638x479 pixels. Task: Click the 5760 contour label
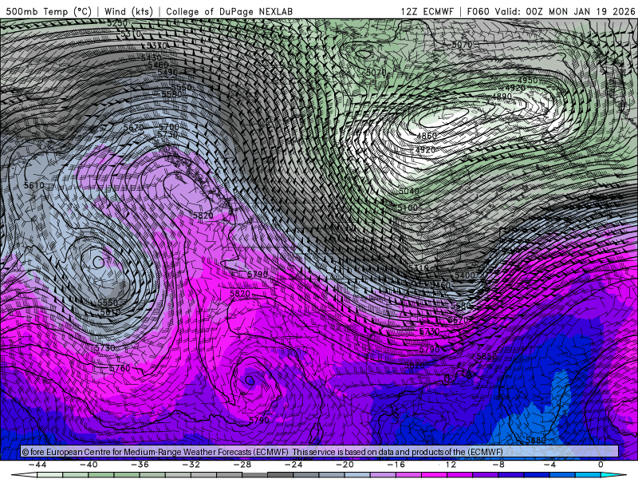click(x=120, y=368)
